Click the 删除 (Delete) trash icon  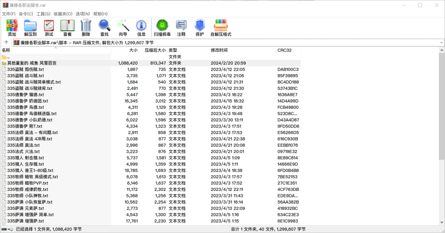point(86,28)
